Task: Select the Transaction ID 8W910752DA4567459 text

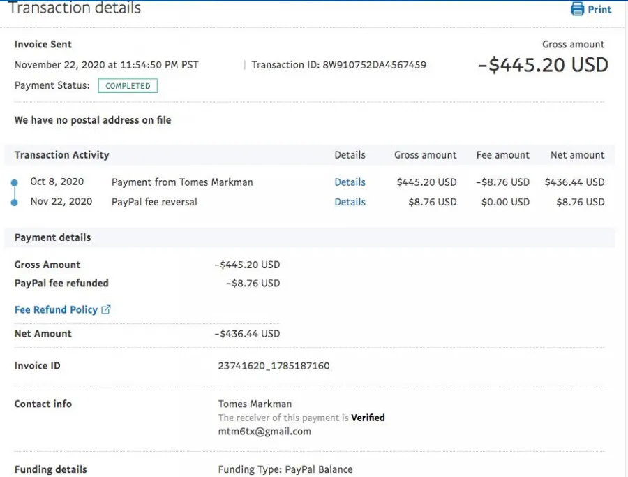Action: 339,65
